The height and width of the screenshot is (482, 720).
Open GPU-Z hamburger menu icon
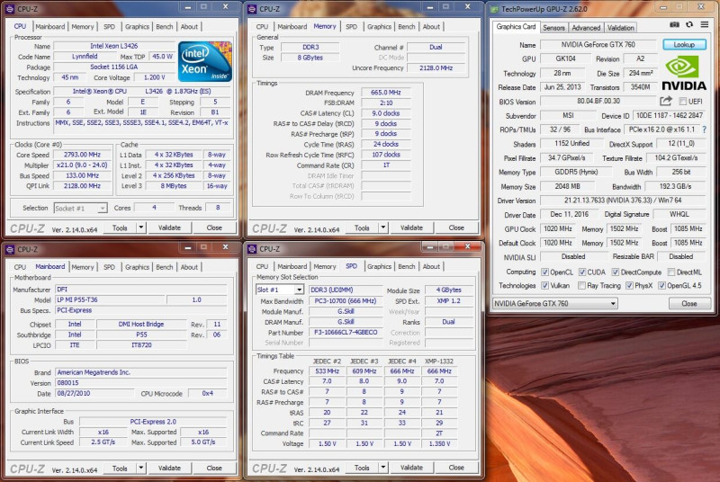point(705,25)
